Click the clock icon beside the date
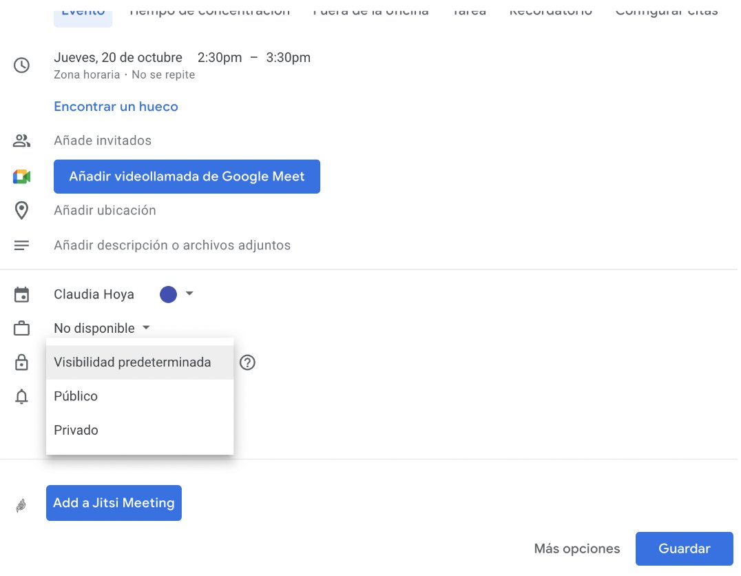The height and width of the screenshot is (576, 741). [22, 65]
